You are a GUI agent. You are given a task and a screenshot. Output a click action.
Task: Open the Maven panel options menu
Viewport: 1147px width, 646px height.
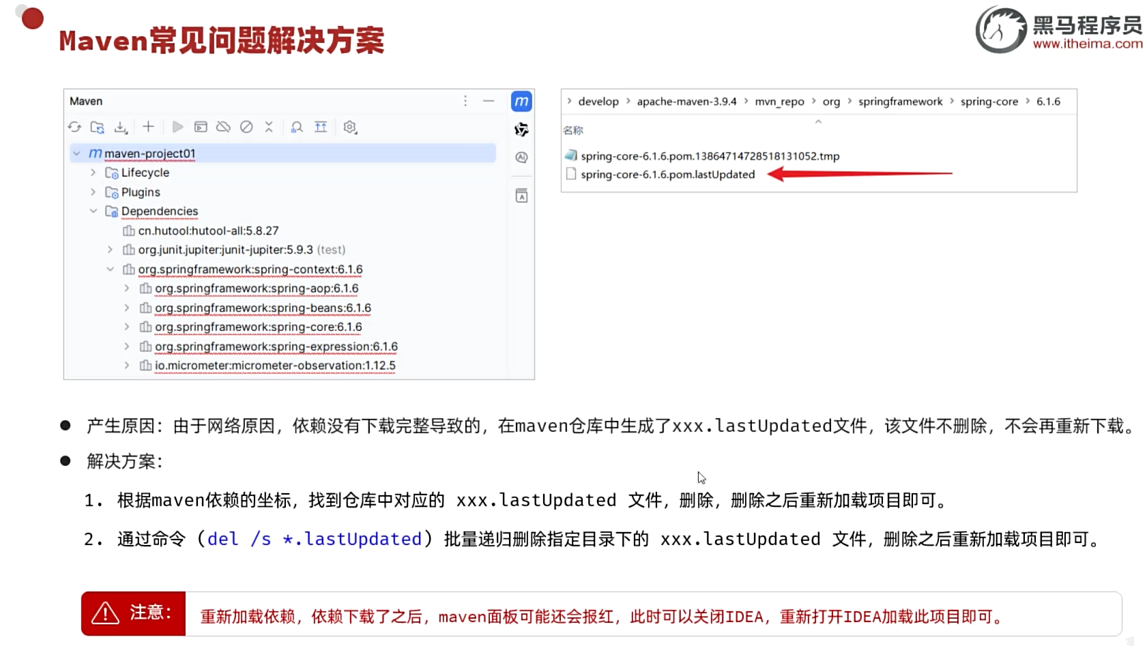tap(465, 101)
